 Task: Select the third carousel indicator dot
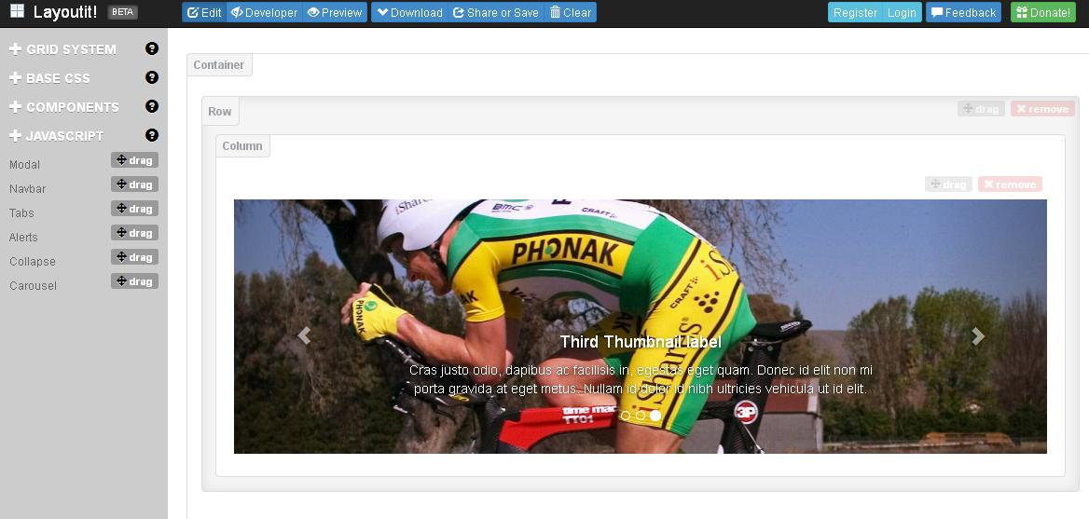coord(655,416)
